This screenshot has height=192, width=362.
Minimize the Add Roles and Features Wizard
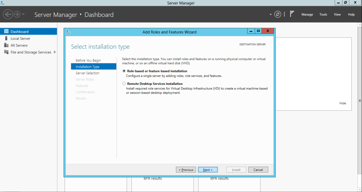click(251, 31)
